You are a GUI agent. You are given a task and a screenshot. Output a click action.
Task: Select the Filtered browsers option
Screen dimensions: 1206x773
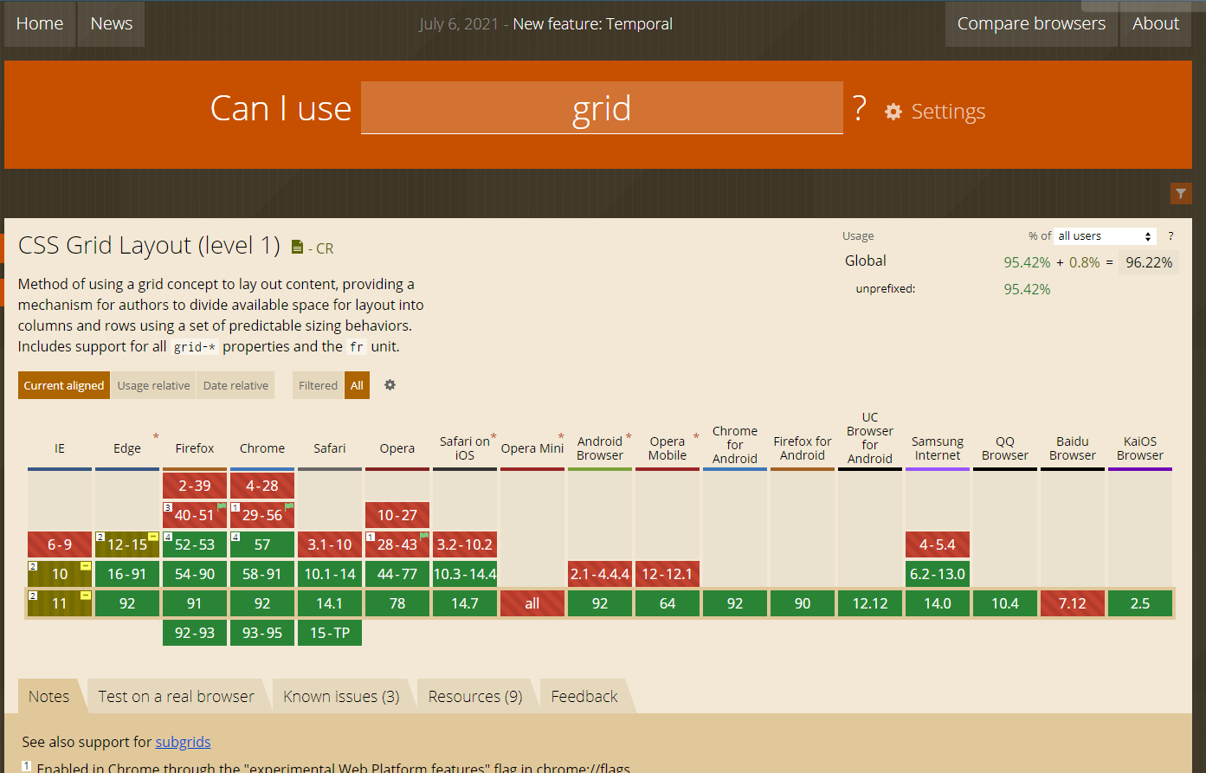tap(318, 385)
